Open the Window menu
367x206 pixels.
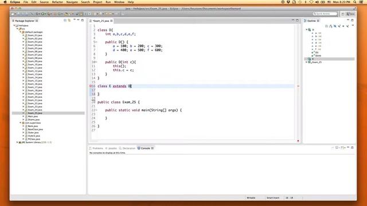pos(119,2)
